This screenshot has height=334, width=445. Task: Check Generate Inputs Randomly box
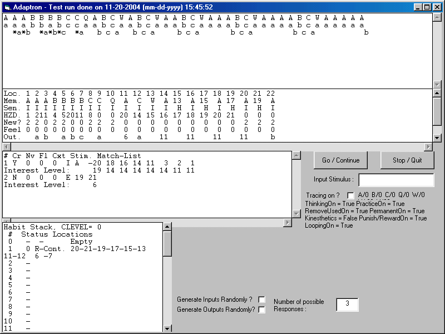261,299
